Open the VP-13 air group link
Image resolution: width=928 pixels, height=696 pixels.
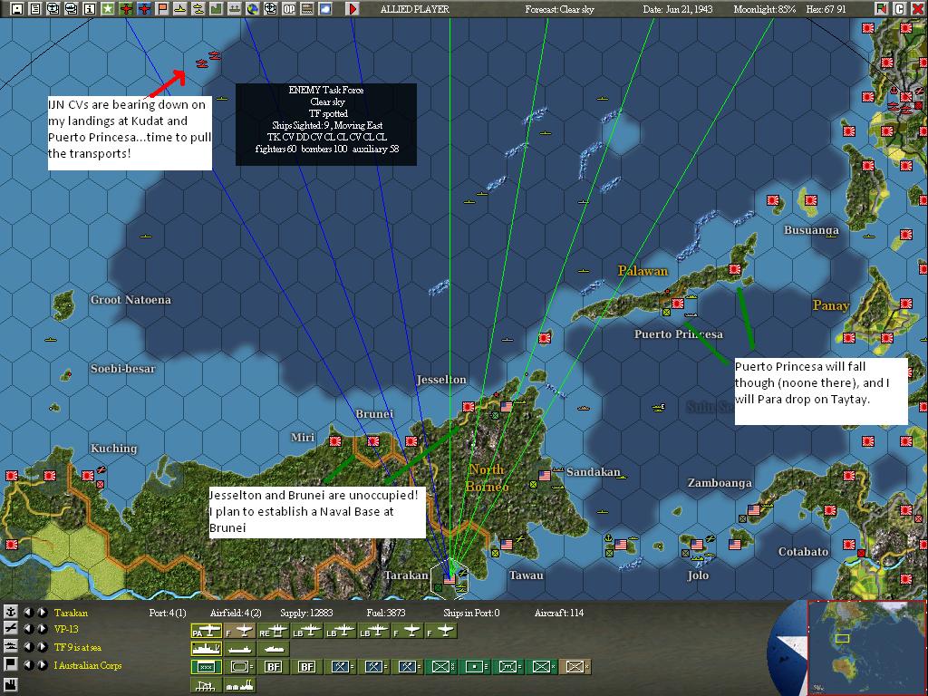tap(66, 629)
